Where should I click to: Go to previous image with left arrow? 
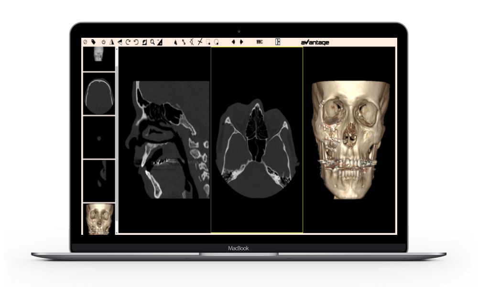pyautogui.click(x=233, y=42)
